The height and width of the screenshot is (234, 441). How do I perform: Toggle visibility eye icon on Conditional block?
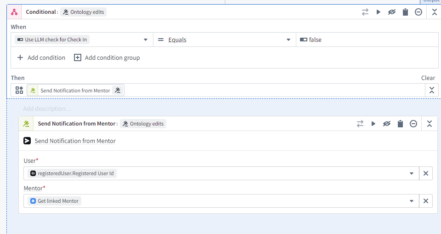tap(392, 12)
